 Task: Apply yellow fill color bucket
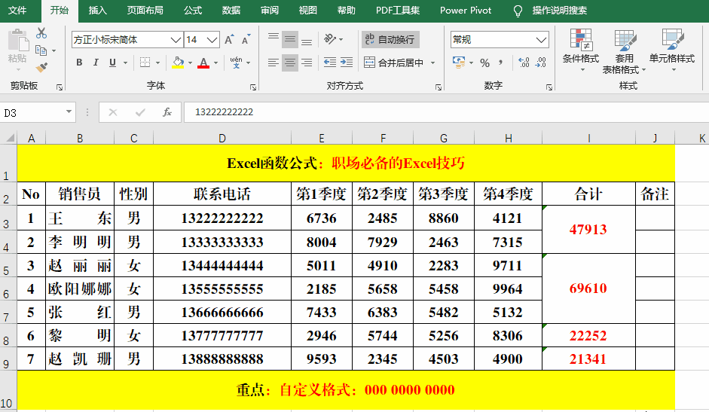(x=178, y=63)
